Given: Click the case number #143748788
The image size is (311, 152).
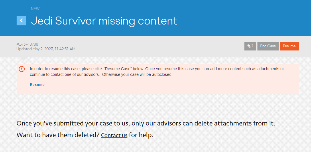Looking at the screenshot, I should point(27,44).
